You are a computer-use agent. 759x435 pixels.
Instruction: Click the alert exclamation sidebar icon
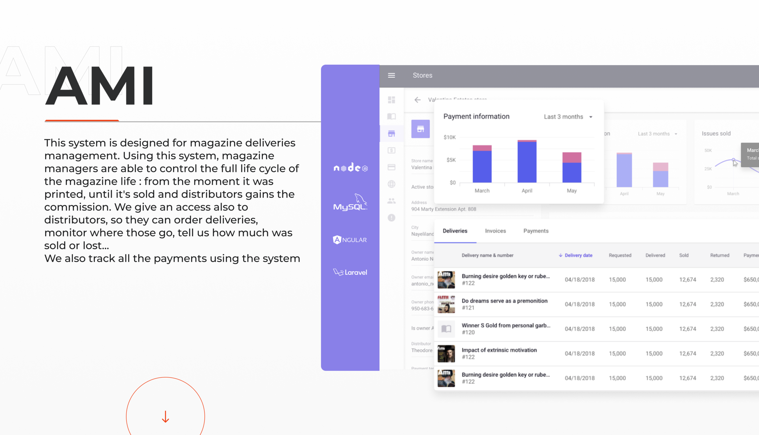click(391, 218)
